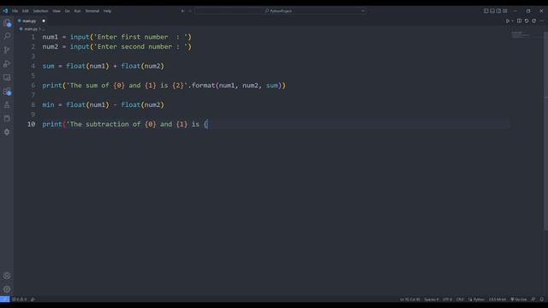Click the CRLF end of line status
This screenshot has width=548, height=308.
pos(460,299)
